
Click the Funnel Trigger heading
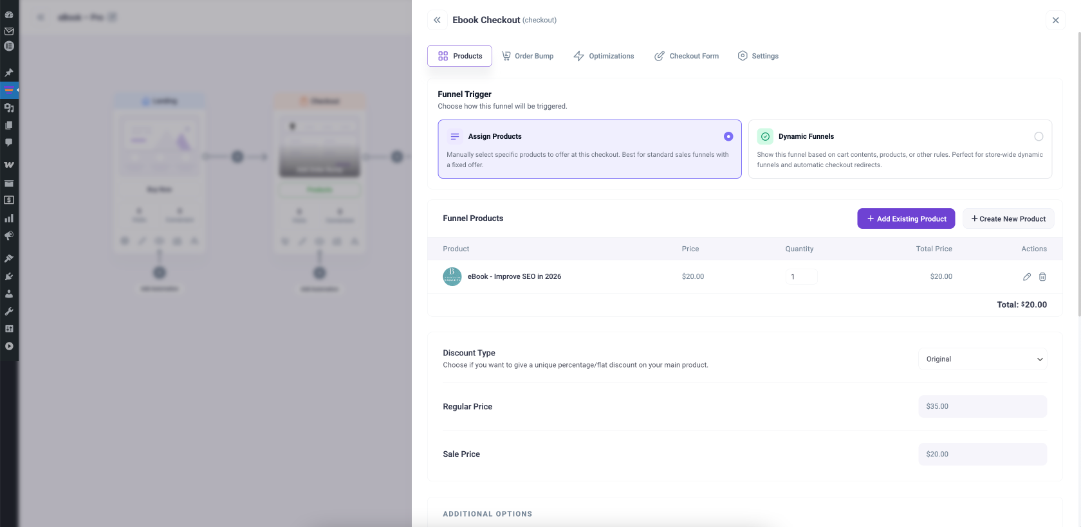click(465, 94)
